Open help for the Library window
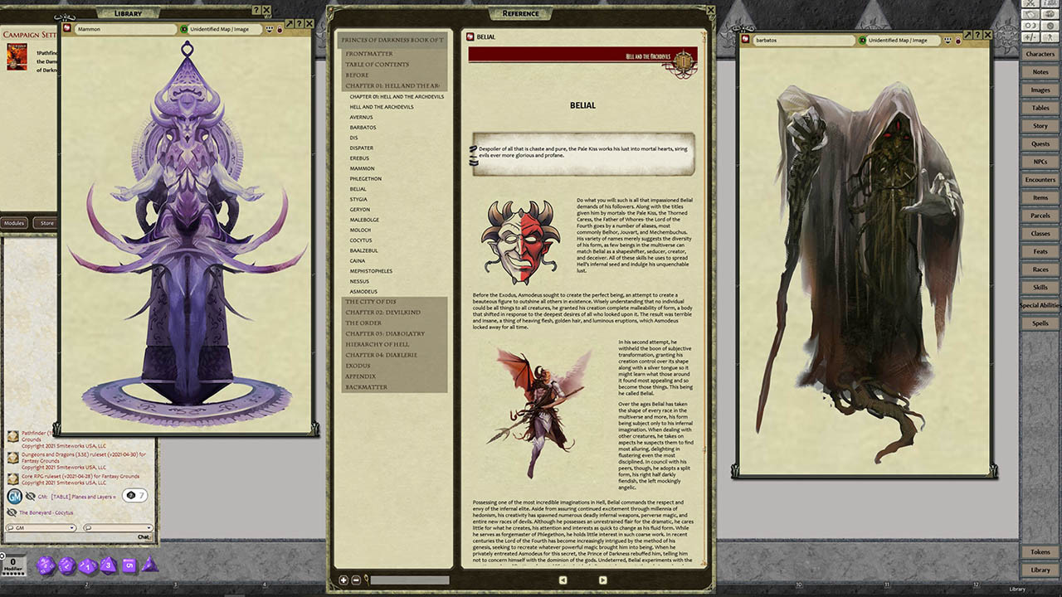 click(x=255, y=12)
